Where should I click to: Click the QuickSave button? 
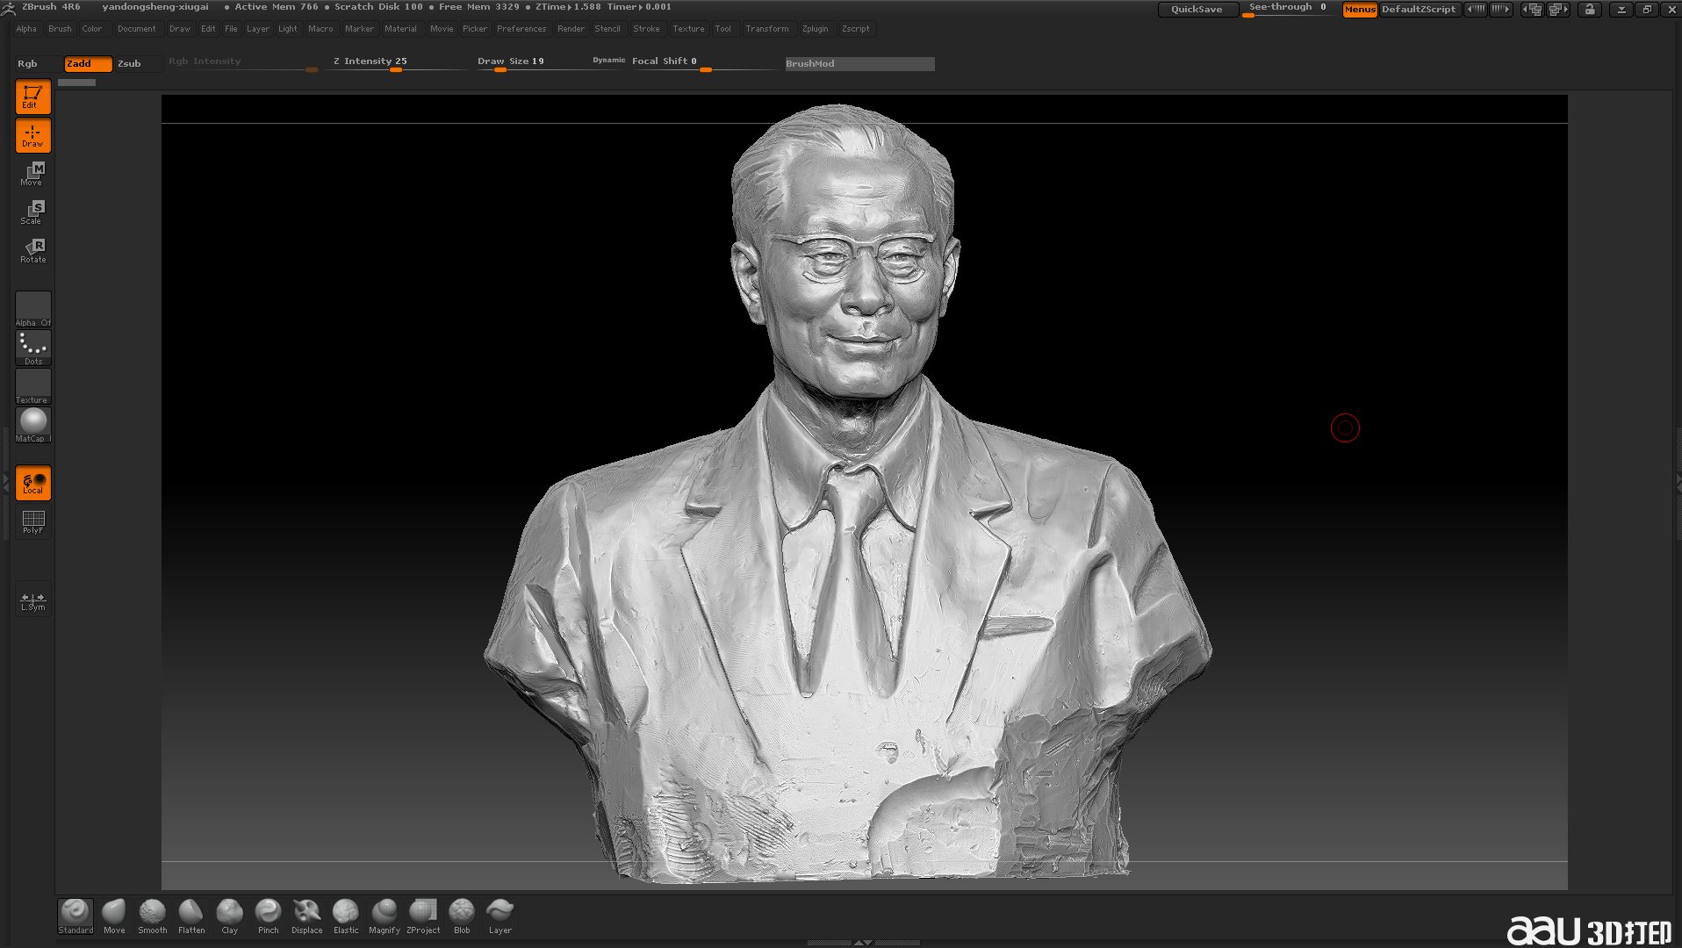click(1197, 10)
